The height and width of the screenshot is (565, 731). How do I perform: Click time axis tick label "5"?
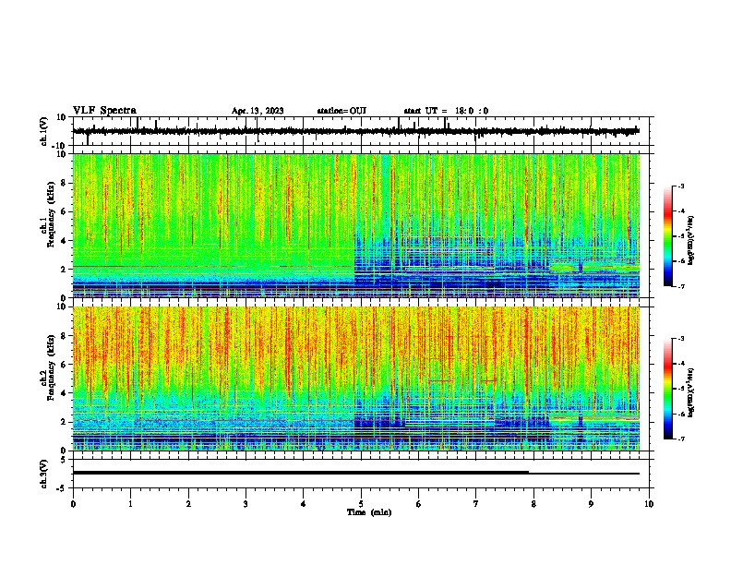pyautogui.click(x=361, y=504)
